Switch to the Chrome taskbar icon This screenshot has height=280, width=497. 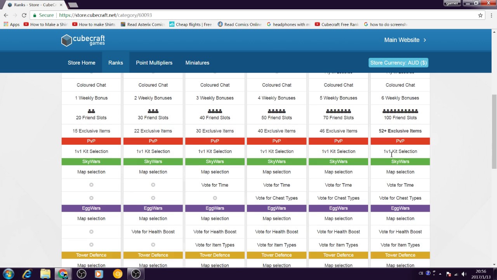point(63,274)
